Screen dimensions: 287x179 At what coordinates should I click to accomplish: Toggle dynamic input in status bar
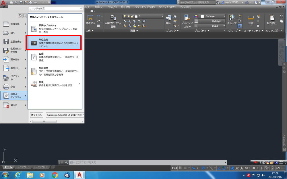(x=194, y=168)
